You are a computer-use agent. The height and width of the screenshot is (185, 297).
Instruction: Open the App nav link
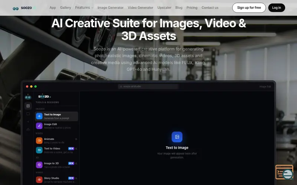click(x=53, y=8)
